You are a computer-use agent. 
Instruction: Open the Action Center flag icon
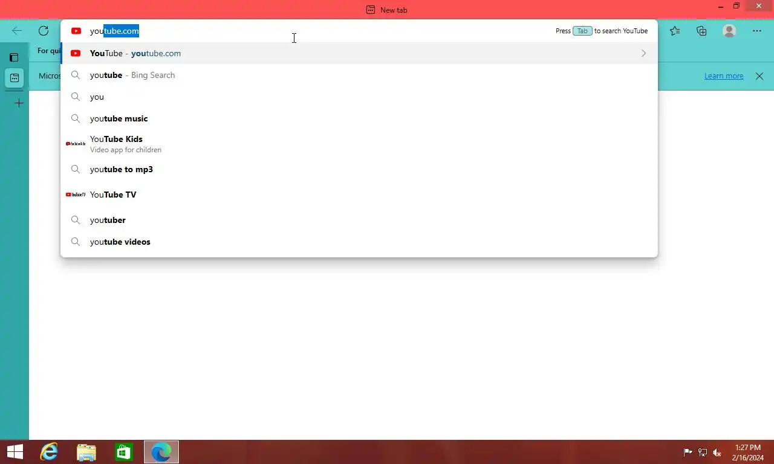click(x=688, y=453)
